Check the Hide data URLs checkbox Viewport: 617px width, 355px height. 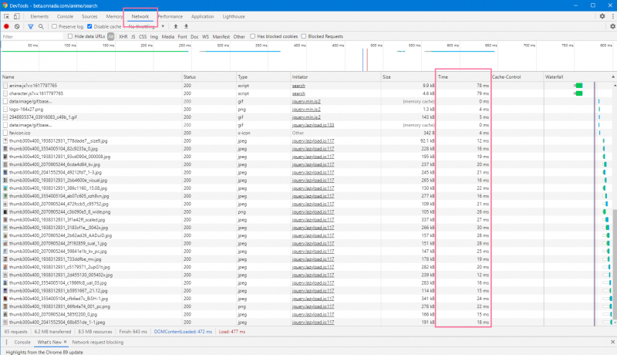point(70,36)
